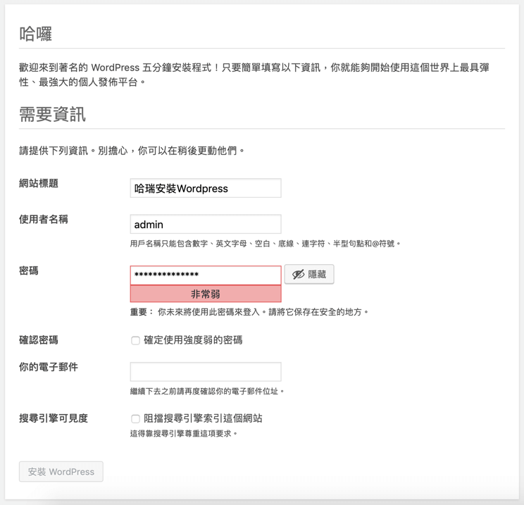Click the 需要資訊 heading
The image size is (524, 505).
pos(52,114)
